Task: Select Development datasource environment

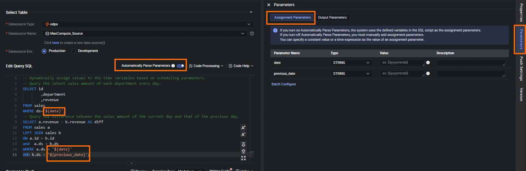Action: click(x=73, y=51)
